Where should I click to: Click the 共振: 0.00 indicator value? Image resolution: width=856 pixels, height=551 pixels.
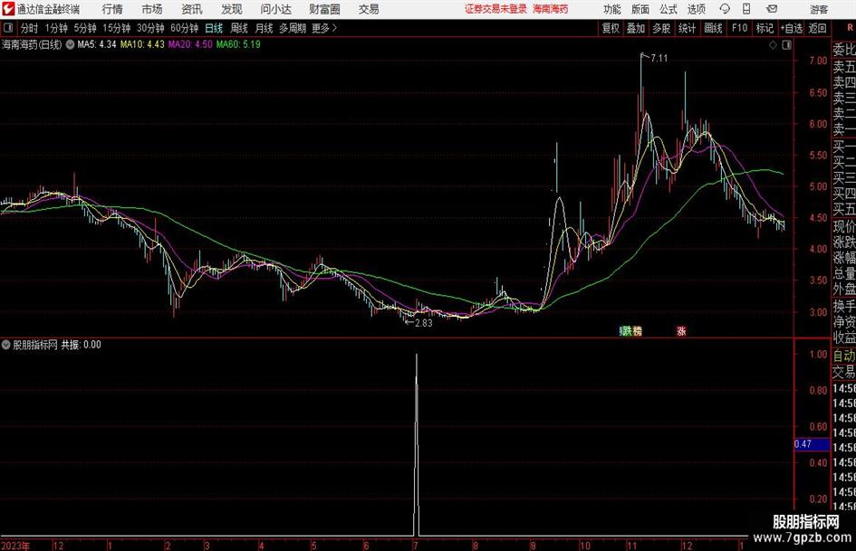point(81,345)
